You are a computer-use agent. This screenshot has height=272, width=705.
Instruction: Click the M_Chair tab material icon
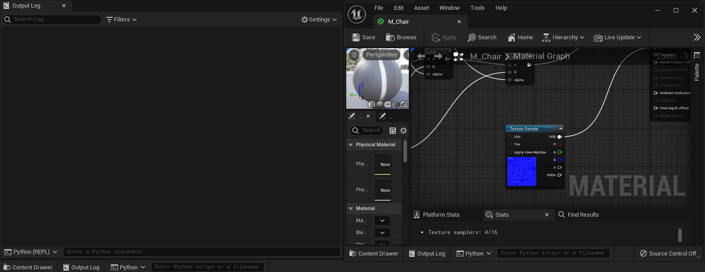[381, 21]
